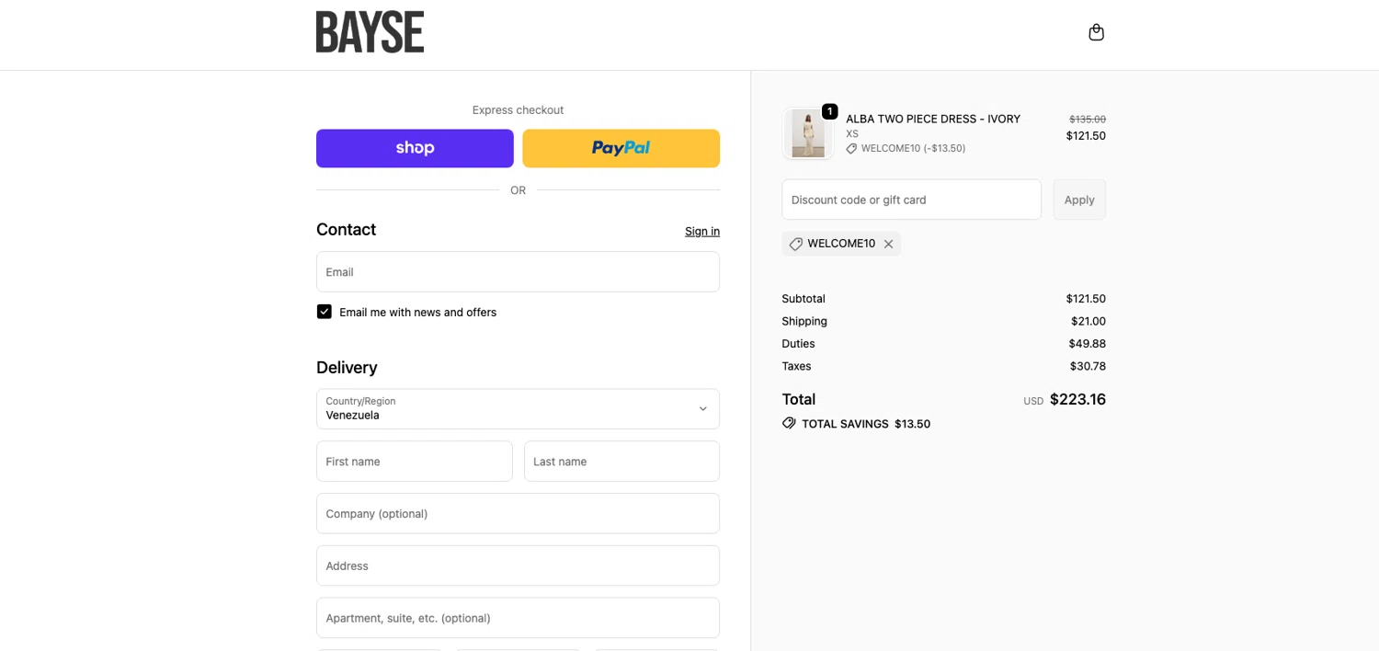Image resolution: width=1379 pixels, height=651 pixels.
Task: Click the WELCOME10 (-$13.50) line under product
Action: coord(906,148)
